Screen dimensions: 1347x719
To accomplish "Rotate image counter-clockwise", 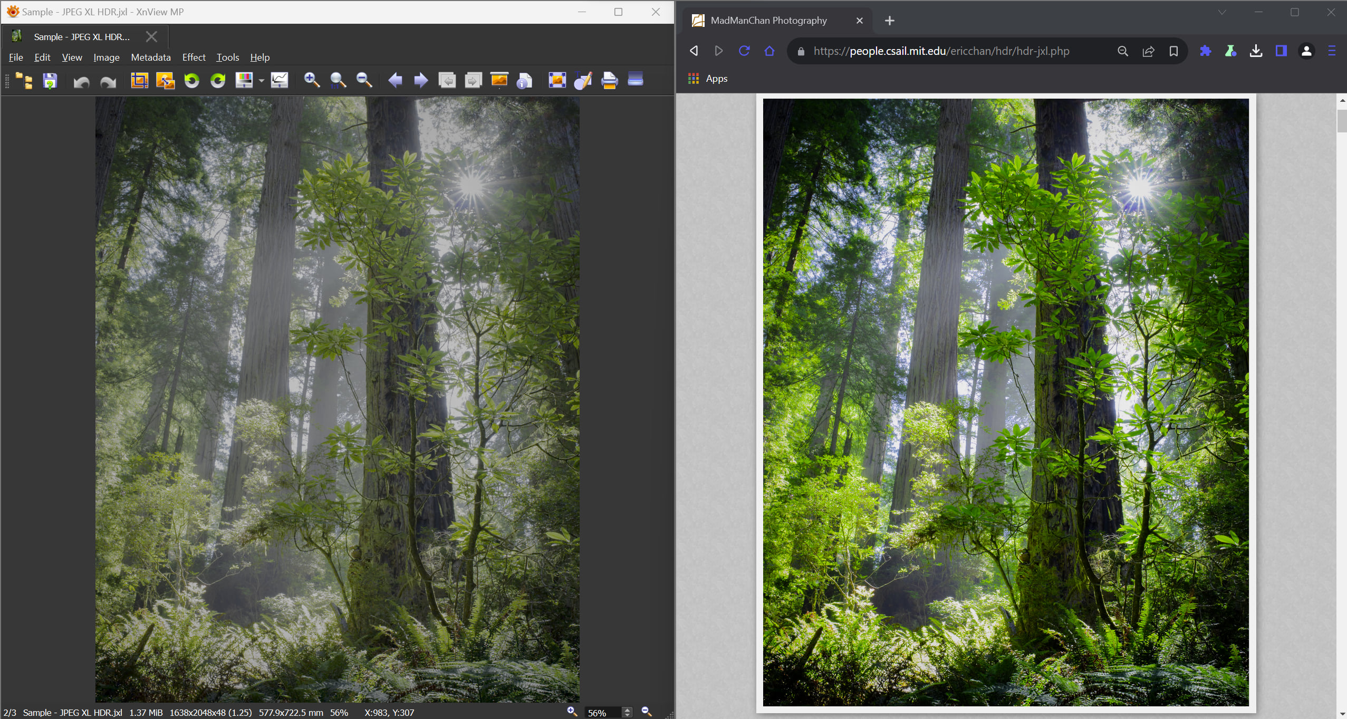I will (x=191, y=80).
